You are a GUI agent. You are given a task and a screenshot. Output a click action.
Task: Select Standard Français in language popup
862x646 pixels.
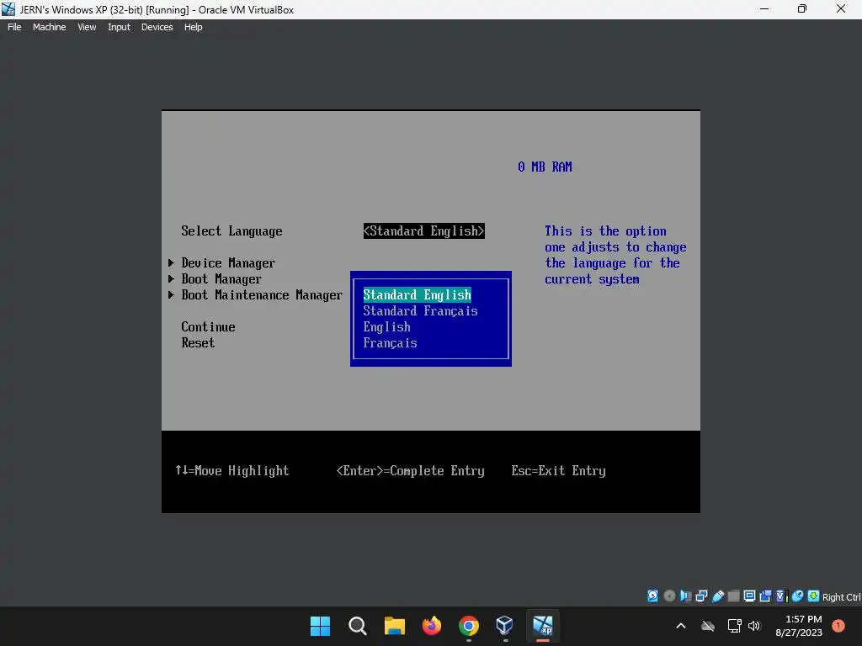point(420,311)
